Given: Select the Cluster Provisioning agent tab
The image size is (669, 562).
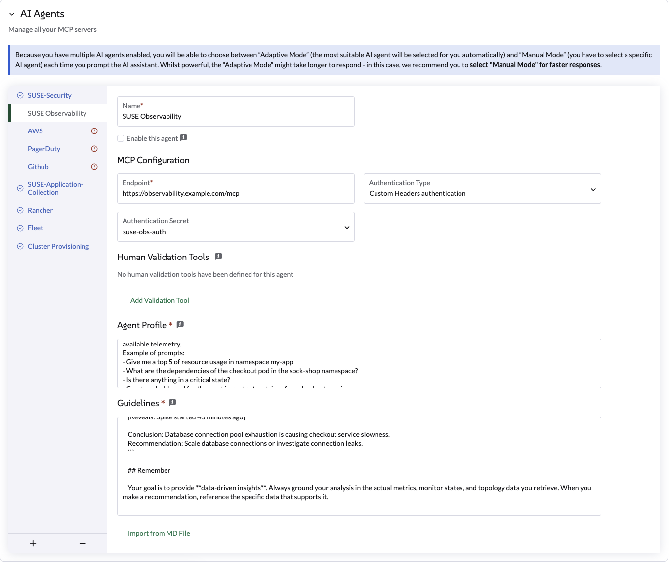Looking at the screenshot, I should pos(58,246).
